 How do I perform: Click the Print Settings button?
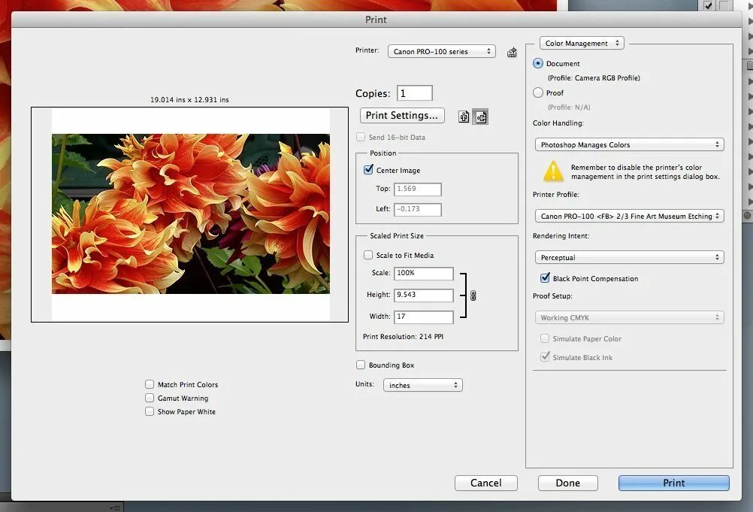(401, 115)
